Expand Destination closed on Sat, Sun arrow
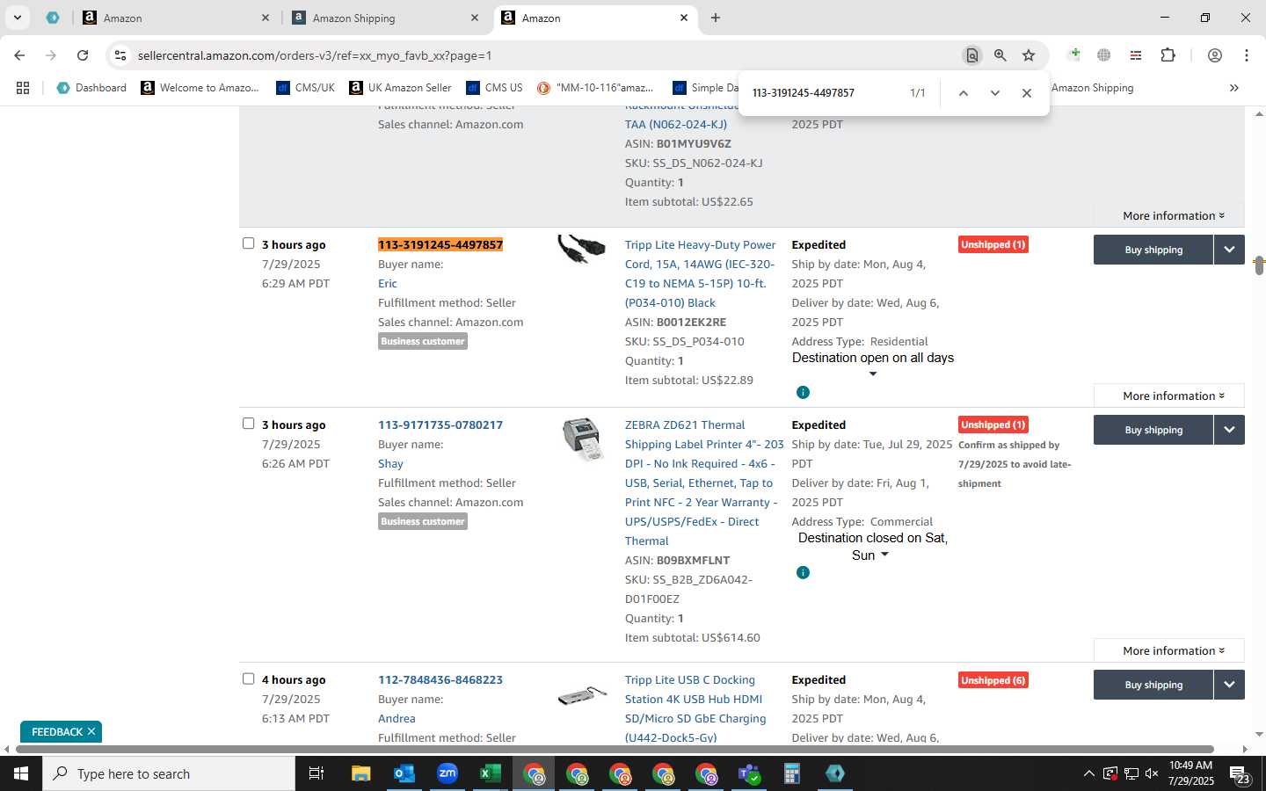 (884, 555)
